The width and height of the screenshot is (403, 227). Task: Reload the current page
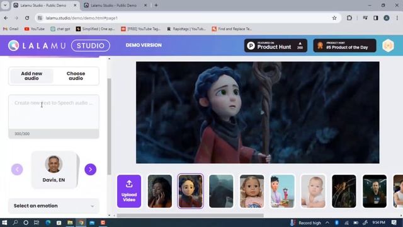(x=27, y=18)
